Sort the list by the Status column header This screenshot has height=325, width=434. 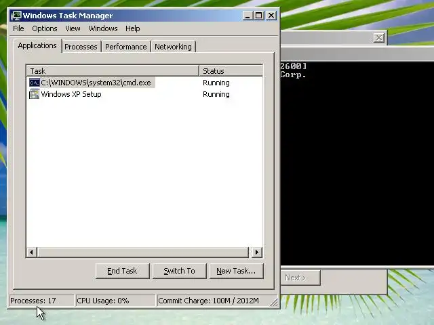click(231, 71)
